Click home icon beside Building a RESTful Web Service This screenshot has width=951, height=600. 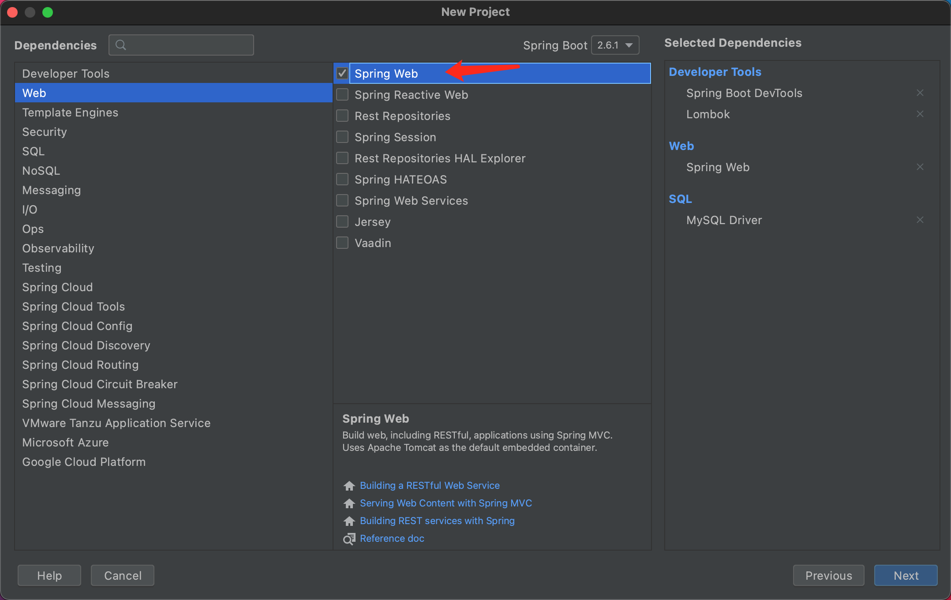point(349,486)
